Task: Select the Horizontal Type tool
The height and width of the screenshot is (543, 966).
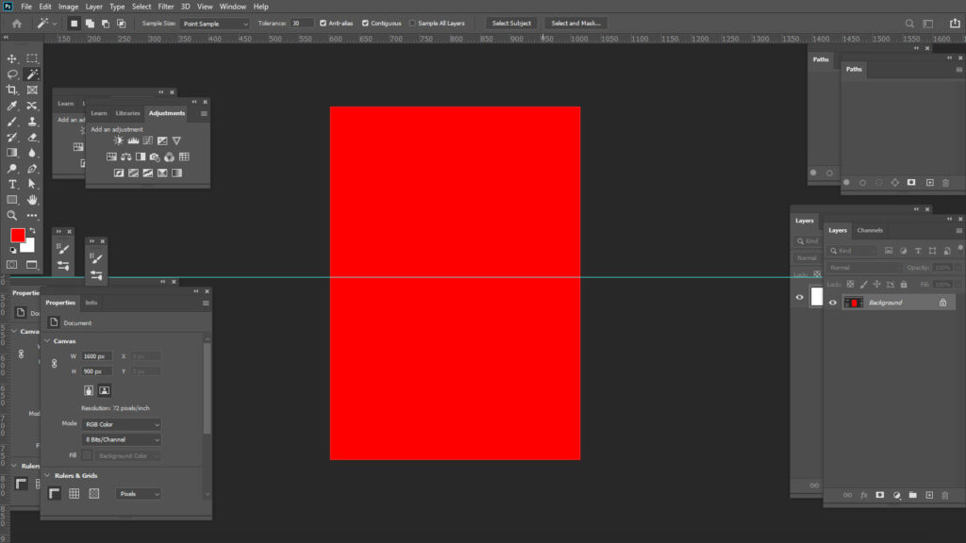Action: pos(11,184)
